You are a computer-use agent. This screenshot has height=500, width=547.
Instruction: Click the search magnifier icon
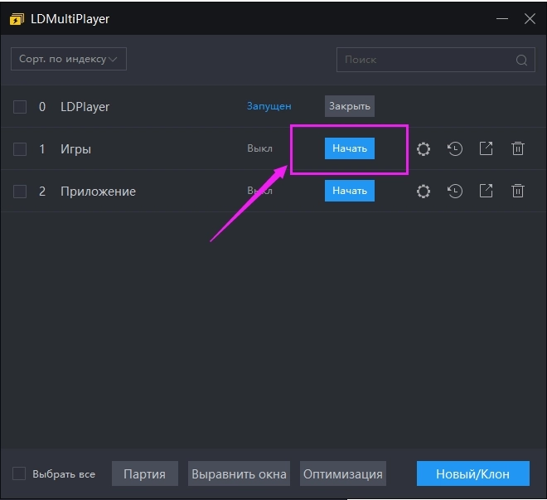(521, 60)
